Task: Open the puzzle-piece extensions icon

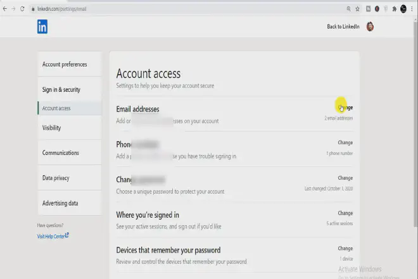Action: click(x=395, y=9)
